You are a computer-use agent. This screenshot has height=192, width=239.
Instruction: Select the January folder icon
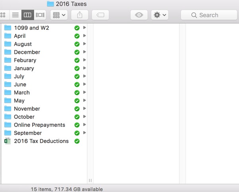pyautogui.click(x=8, y=68)
